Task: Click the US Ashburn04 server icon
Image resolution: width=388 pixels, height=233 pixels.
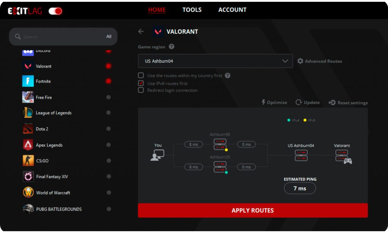Action: pos(301,155)
